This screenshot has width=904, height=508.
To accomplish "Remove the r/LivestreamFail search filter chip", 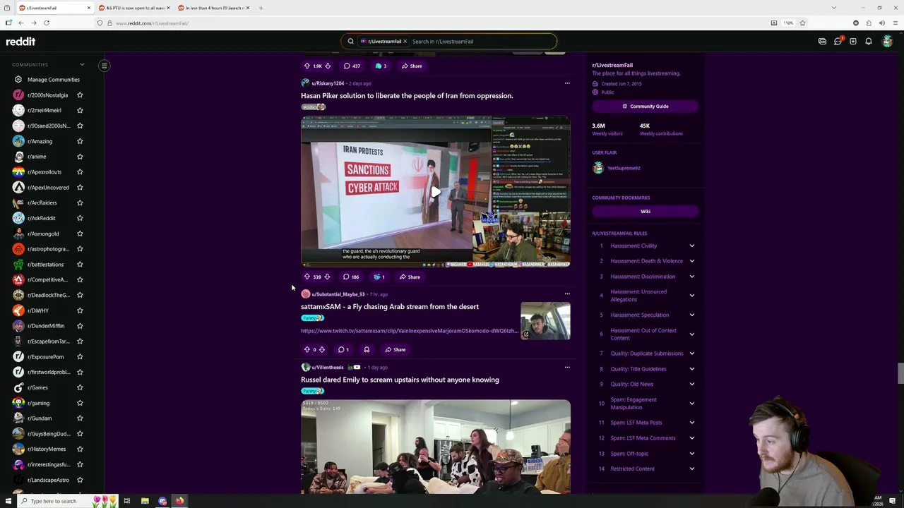I will pos(405,42).
